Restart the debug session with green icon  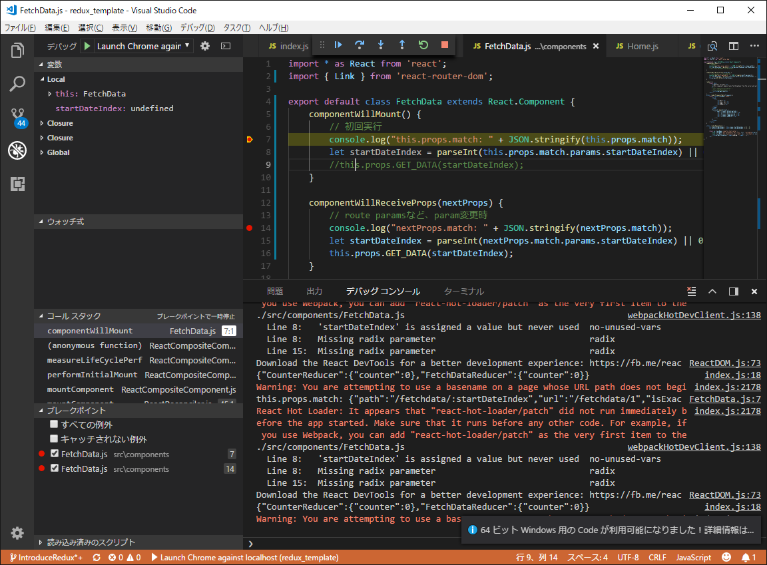[423, 45]
